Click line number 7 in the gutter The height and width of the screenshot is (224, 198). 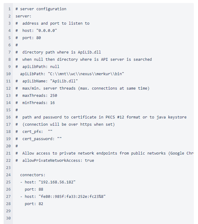point(9,52)
